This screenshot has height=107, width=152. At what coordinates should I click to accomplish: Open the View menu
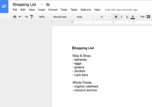[x=32, y=10]
